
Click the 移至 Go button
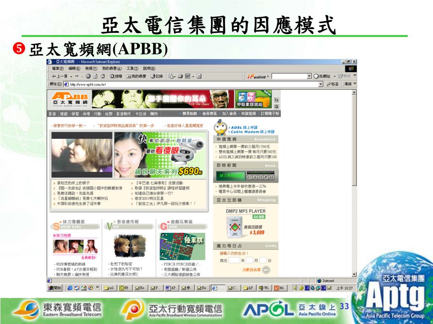point(333,84)
